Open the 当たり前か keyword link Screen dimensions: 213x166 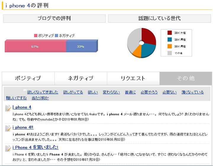[40, 98]
